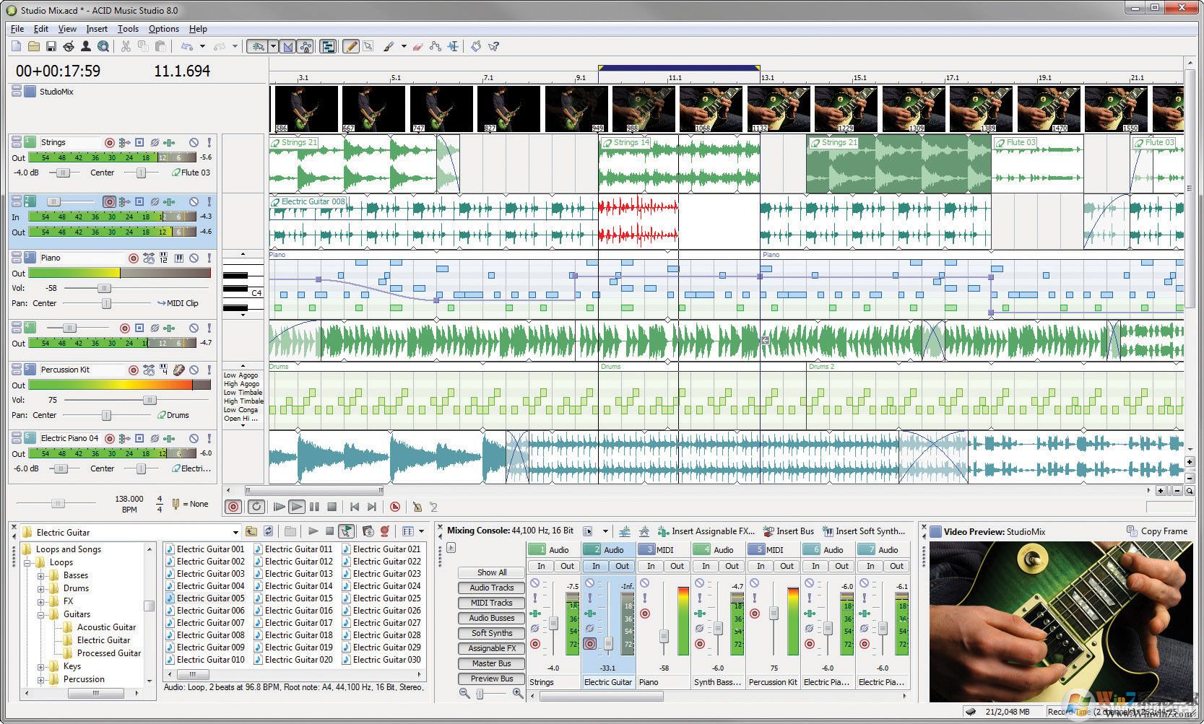The width and height of the screenshot is (1204, 724).
Task: Arm the Strings track for recording
Action: point(109,142)
